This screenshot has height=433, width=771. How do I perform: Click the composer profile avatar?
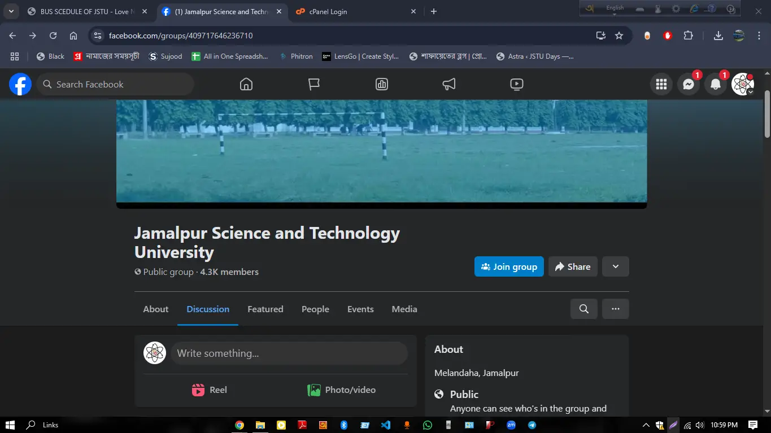tap(155, 353)
